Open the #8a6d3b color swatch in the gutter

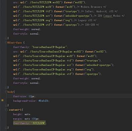click(2, 100)
